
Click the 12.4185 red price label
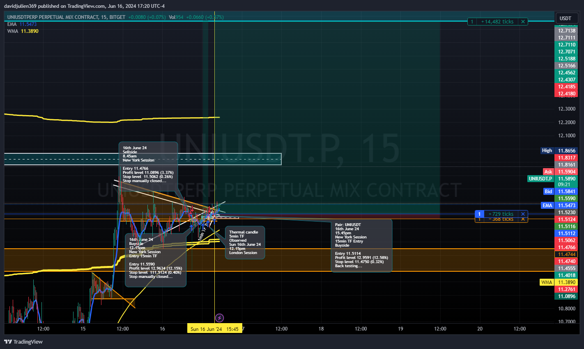(567, 86)
